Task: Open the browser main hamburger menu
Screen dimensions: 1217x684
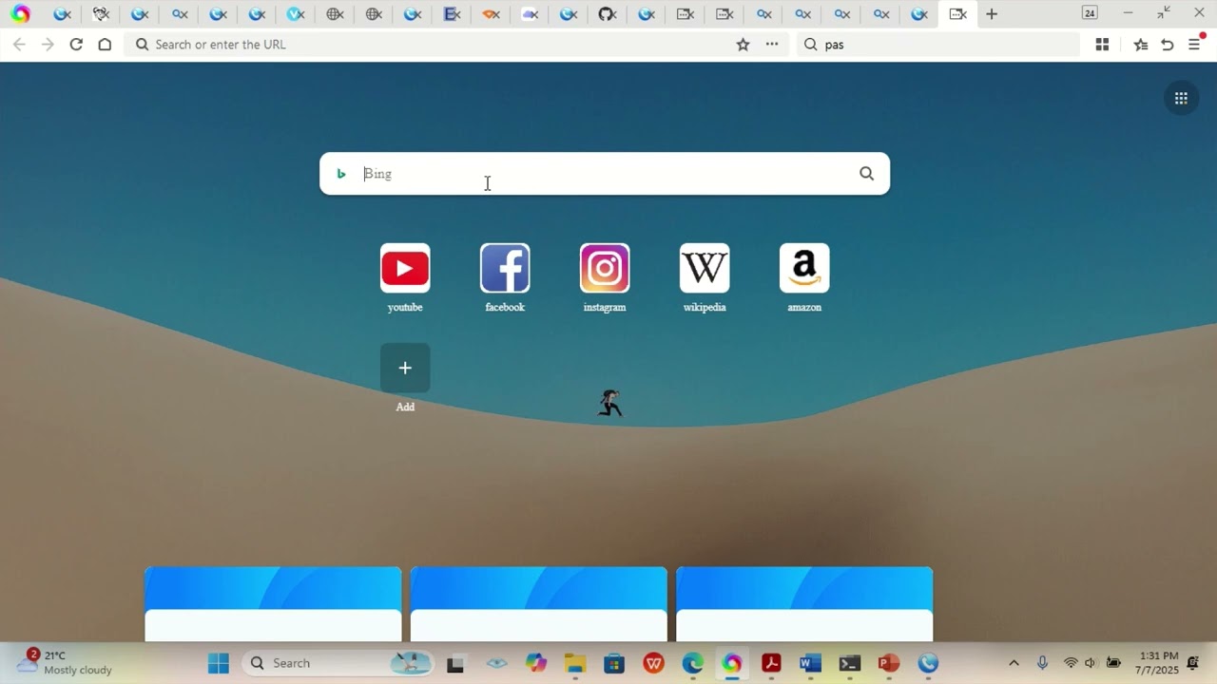Action: click(1195, 45)
